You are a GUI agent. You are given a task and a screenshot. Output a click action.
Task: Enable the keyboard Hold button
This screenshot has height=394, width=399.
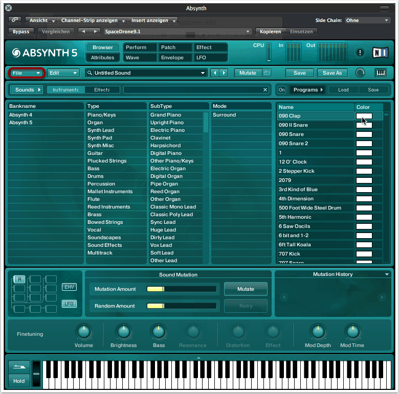coord(19,381)
